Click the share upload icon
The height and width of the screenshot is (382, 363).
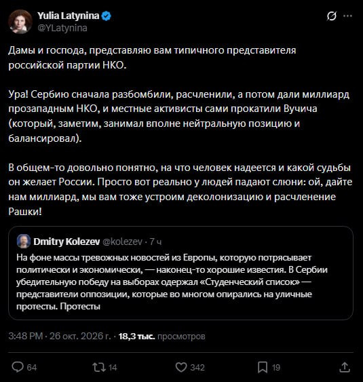pos(345,367)
